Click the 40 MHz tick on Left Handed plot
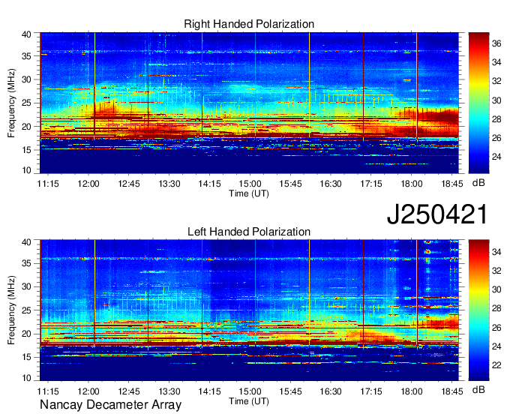This screenshot has width=510, height=414. pos(26,242)
